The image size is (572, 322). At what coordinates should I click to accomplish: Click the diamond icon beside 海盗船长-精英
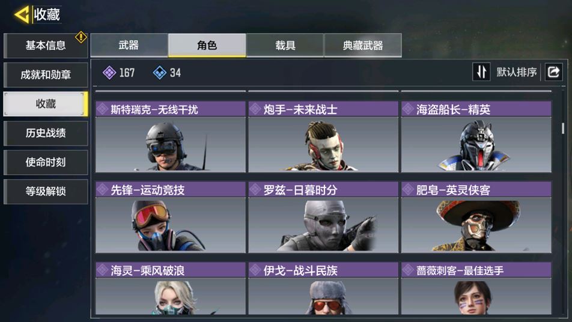[408, 109]
